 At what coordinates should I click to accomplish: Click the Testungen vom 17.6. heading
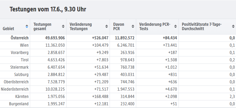(x=48, y=9)
